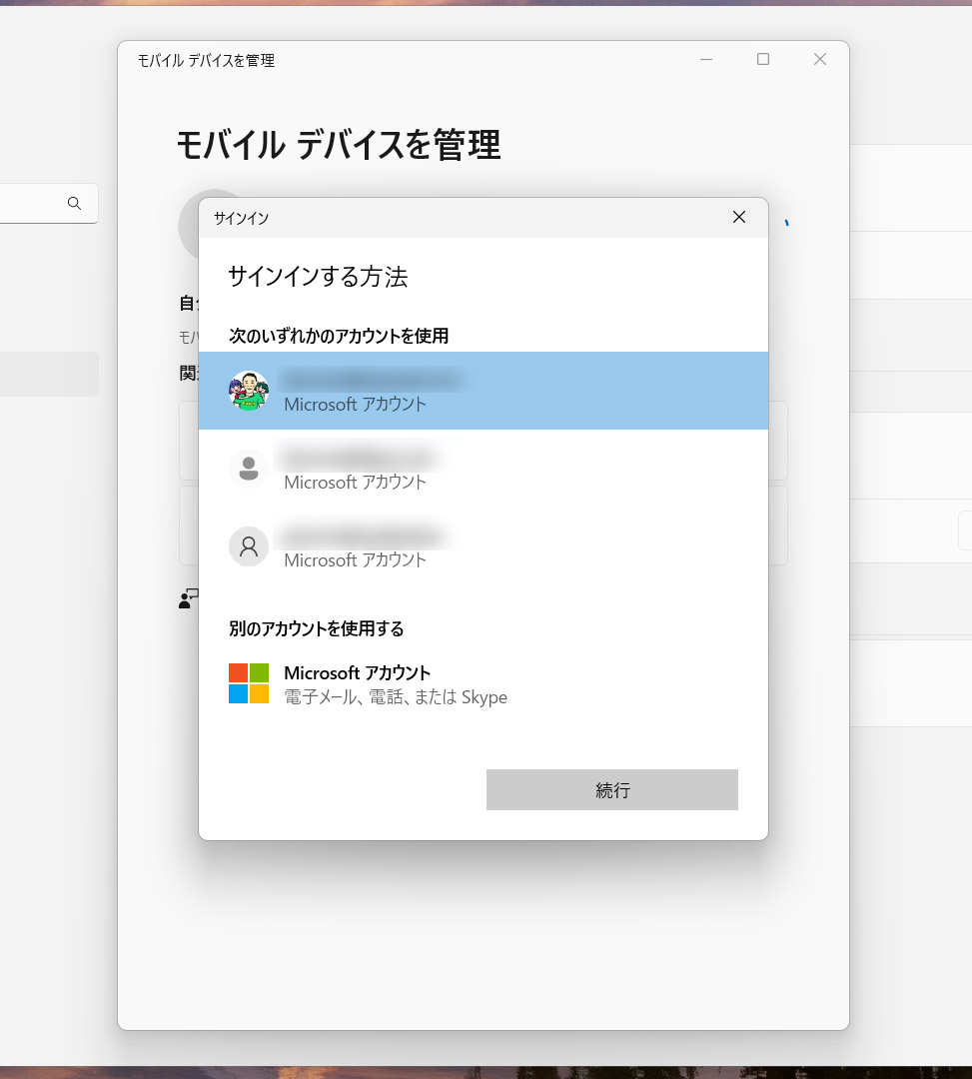Click the outlined person icon on third account
This screenshot has width=972, height=1079.
(x=249, y=546)
